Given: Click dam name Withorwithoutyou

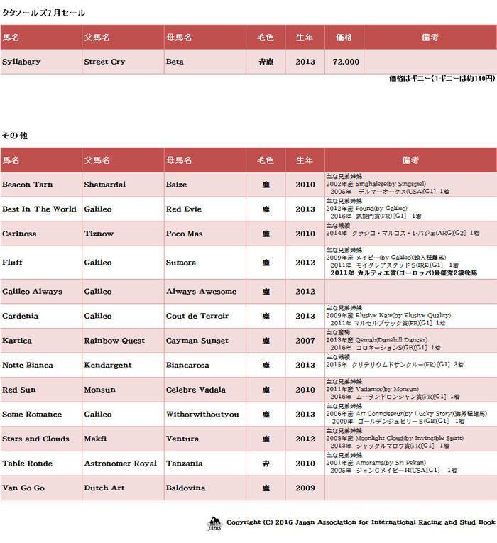Looking at the screenshot, I should 202,415.
